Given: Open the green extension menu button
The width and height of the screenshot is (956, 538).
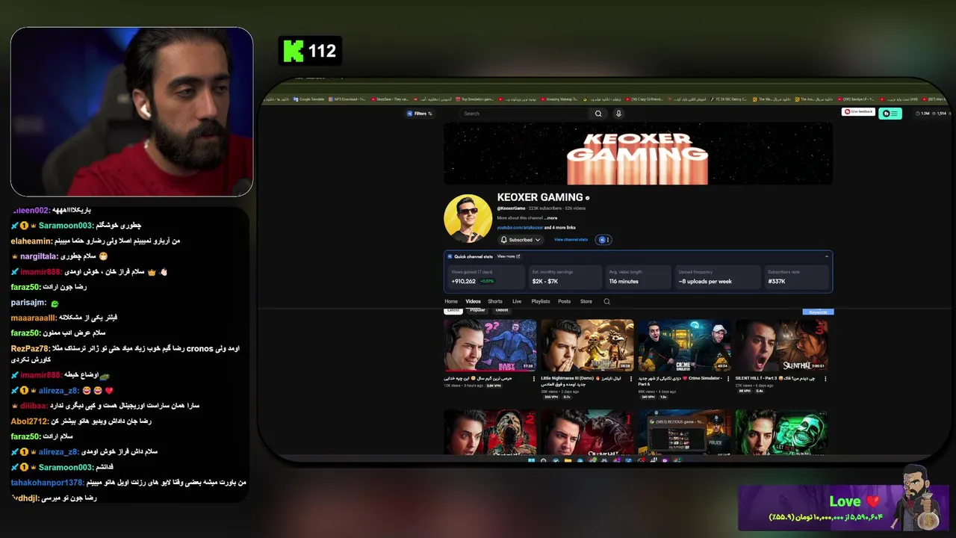Looking at the screenshot, I should [x=890, y=114].
